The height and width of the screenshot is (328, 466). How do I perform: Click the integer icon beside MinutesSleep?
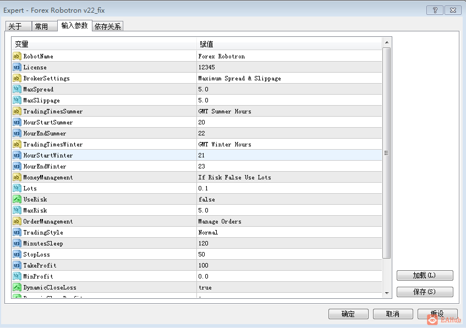tap(17, 243)
